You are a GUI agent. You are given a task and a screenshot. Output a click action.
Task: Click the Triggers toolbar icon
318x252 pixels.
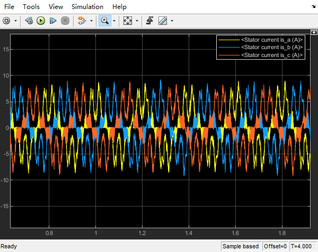click(150, 21)
